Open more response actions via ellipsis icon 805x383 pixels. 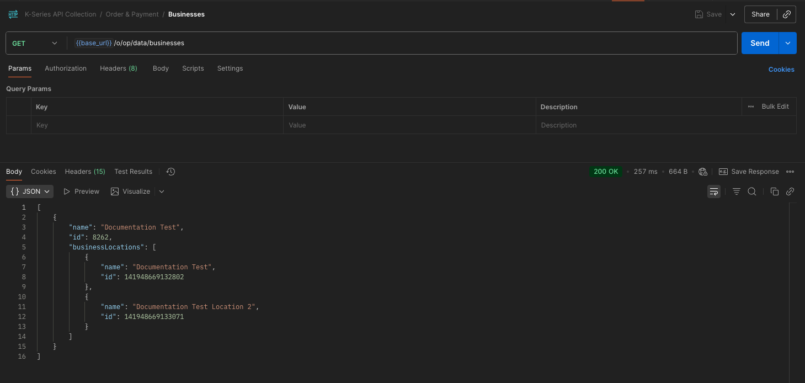790,172
